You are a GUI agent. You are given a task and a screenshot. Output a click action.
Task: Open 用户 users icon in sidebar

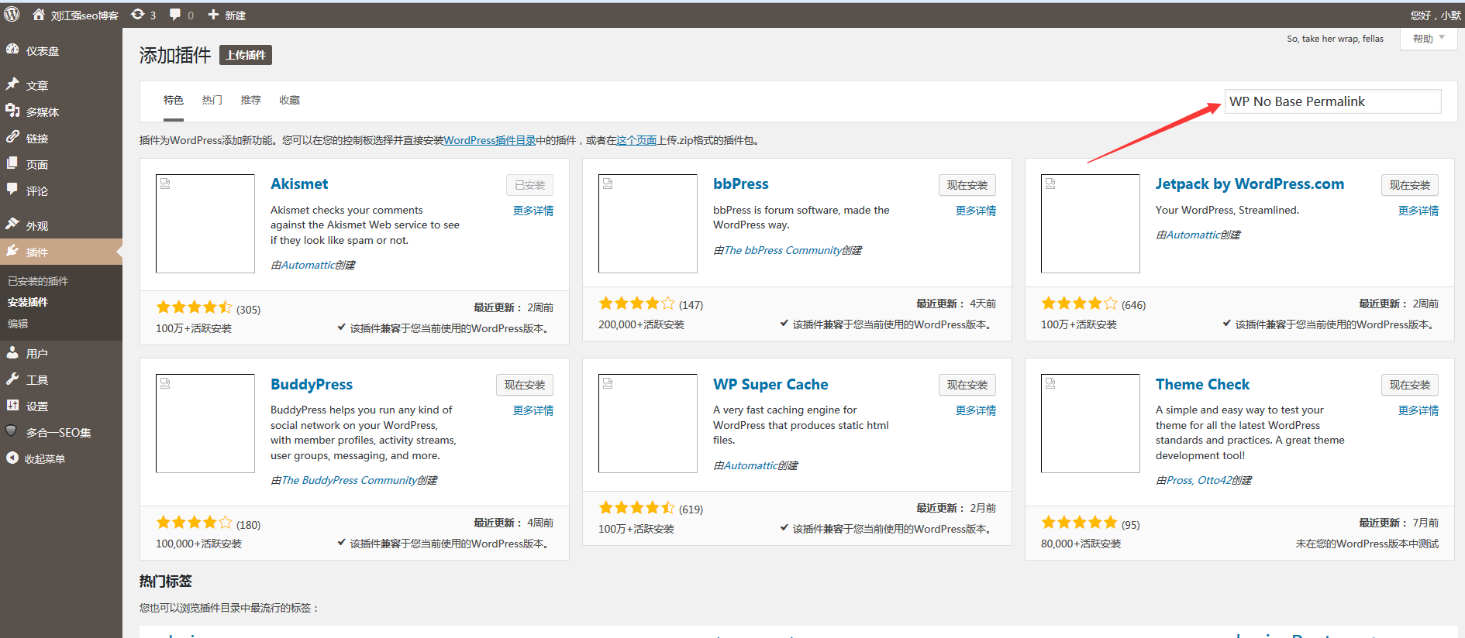click(x=12, y=352)
